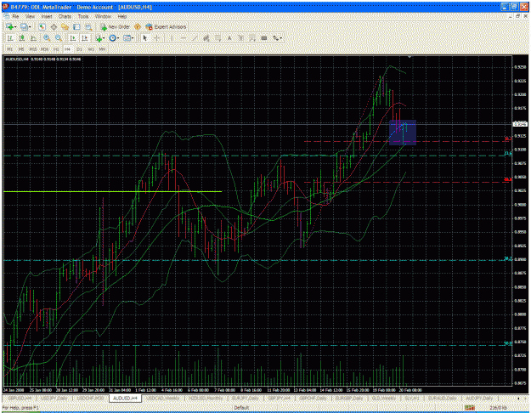Click the current price label 0.9146
Screen dimensions: 531x413
[520, 124]
